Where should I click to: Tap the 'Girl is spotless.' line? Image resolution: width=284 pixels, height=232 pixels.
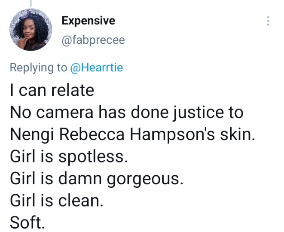coord(69,156)
